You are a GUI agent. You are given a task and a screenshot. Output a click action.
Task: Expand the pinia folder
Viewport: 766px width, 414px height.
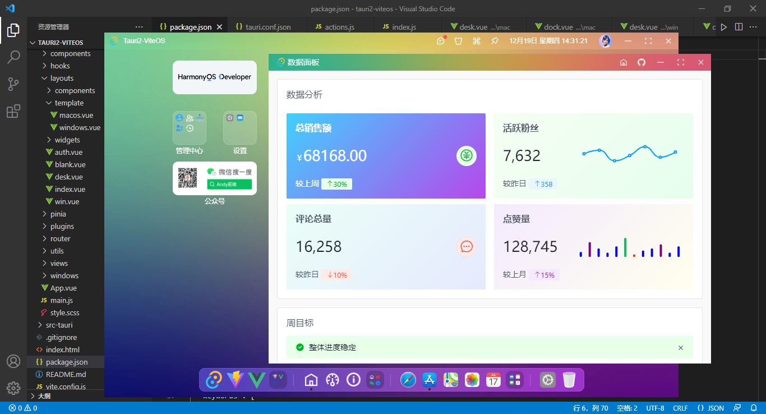(x=58, y=214)
